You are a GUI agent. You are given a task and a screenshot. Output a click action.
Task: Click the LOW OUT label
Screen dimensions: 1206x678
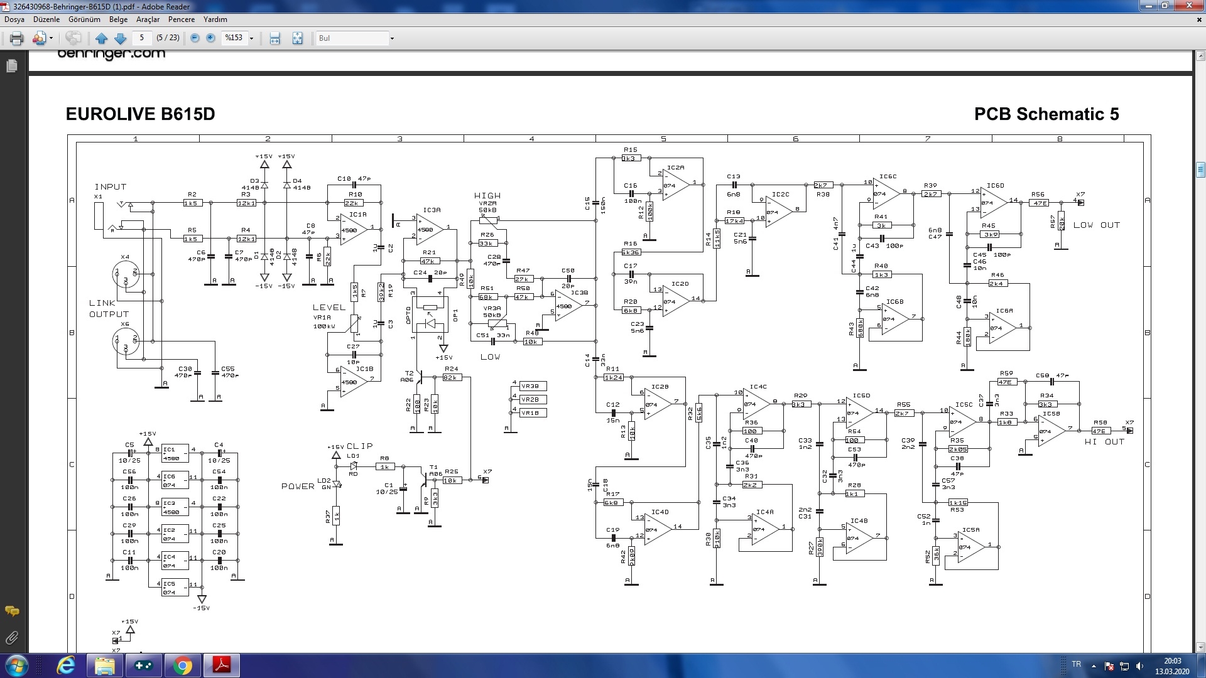pyautogui.click(x=1097, y=225)
